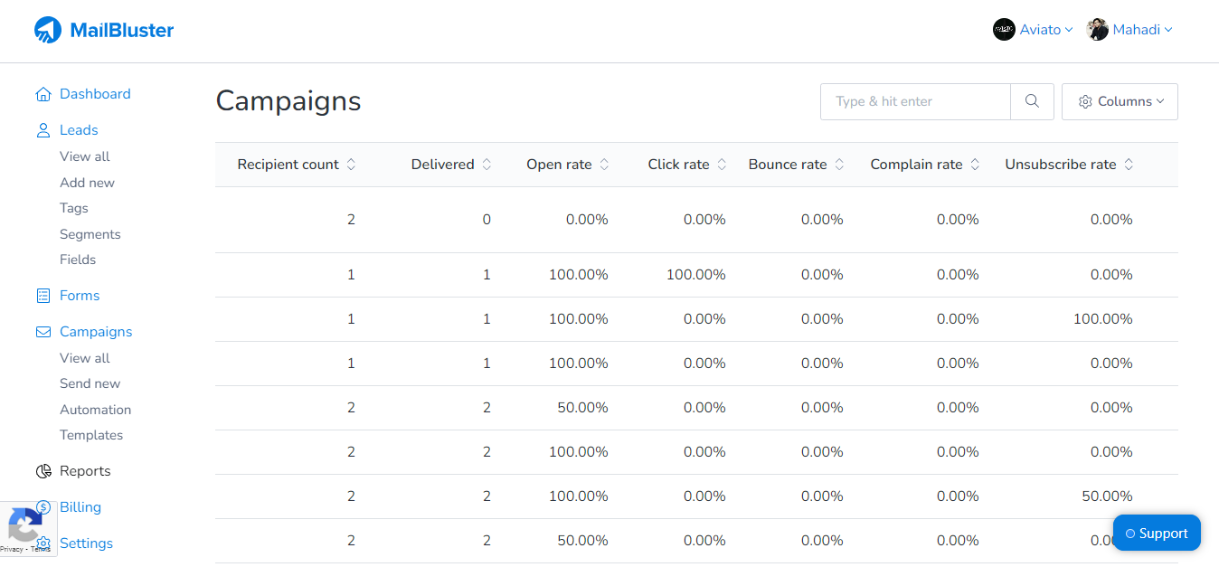1219x567 pixels.
Task: Open Reports via its pie chart icon
Action: click(x=43, y=470)
